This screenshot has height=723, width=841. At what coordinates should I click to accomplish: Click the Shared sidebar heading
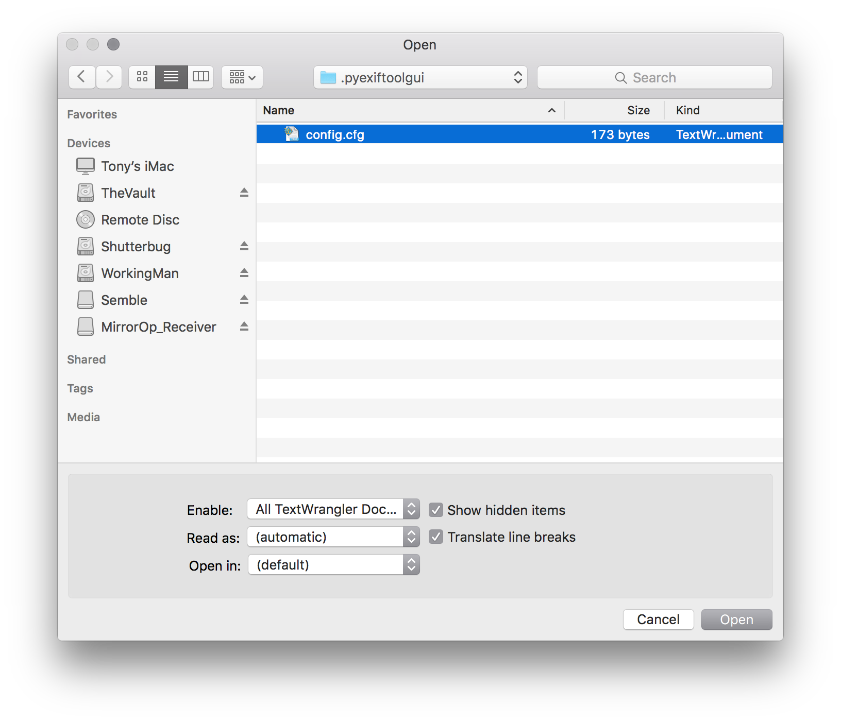(x=87, y=359)
